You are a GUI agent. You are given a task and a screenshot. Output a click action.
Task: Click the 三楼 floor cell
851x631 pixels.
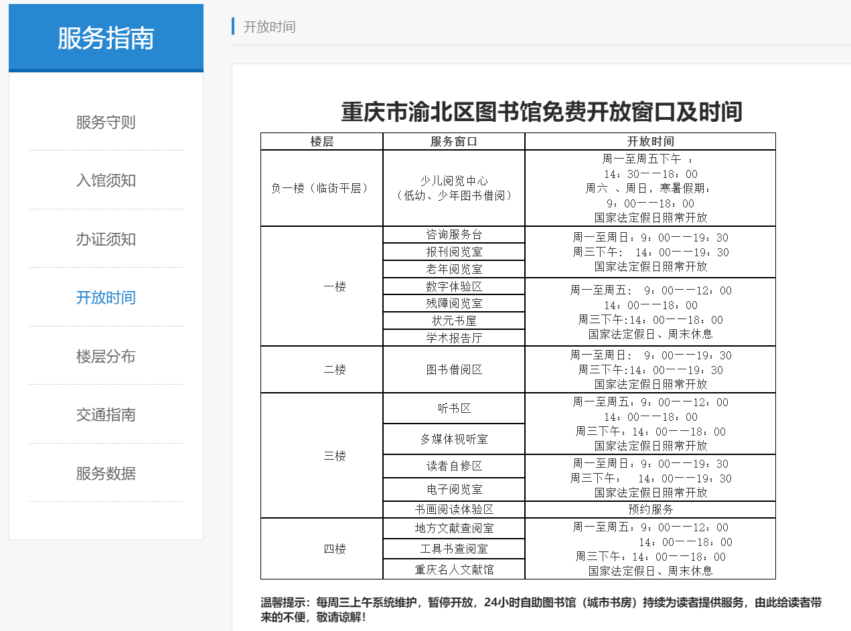[321, 456]
